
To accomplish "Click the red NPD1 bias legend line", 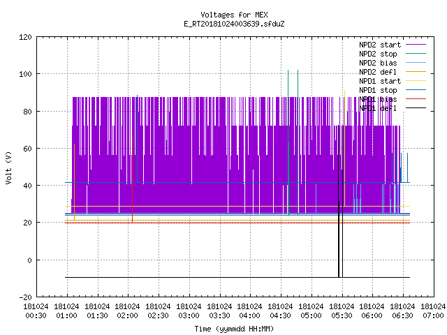I will pyautogui.click(x=416, y=99).
